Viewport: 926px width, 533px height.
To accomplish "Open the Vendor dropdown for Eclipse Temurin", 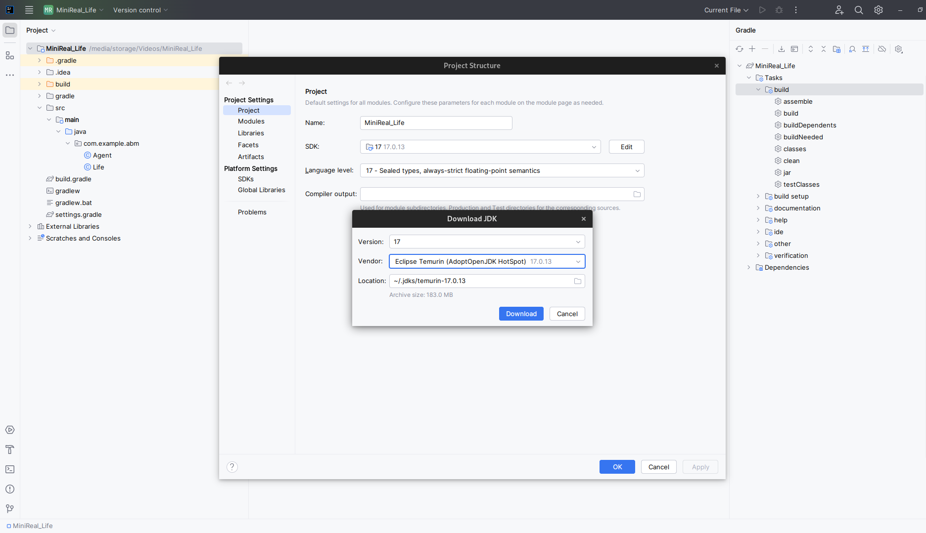I will pyautogui.click(x=487, y=261).
